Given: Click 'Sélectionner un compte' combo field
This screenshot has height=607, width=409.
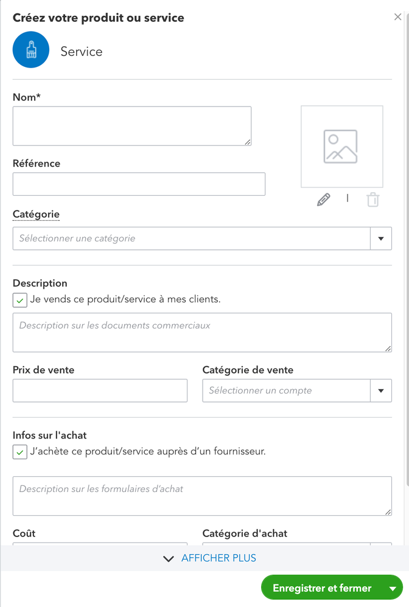Looking at the screenshot, I should click(x=286, y=390).
